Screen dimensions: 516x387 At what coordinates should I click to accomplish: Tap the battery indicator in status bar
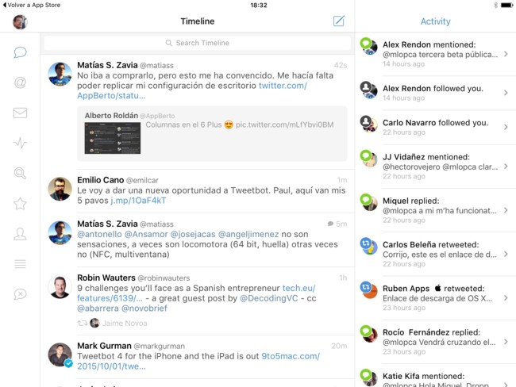click(506, 5)
